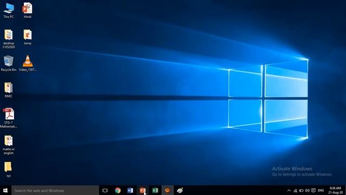Select the desktop 31052020 folder

(9, 39)
